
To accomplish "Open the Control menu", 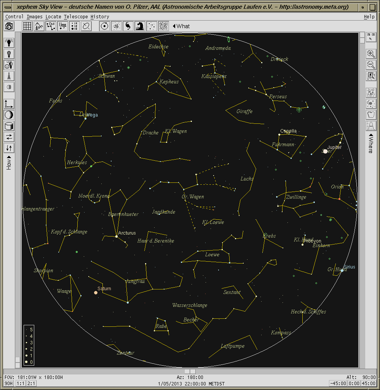I will (14, 17).
